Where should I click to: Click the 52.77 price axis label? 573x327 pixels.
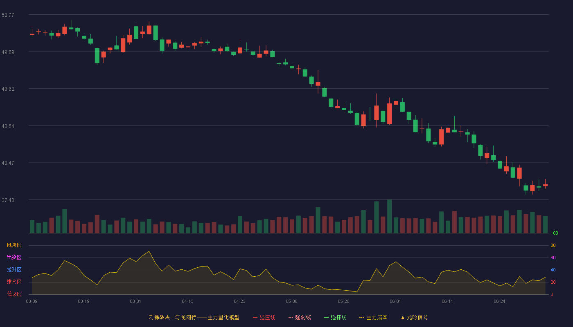click(x=8, y=15)
